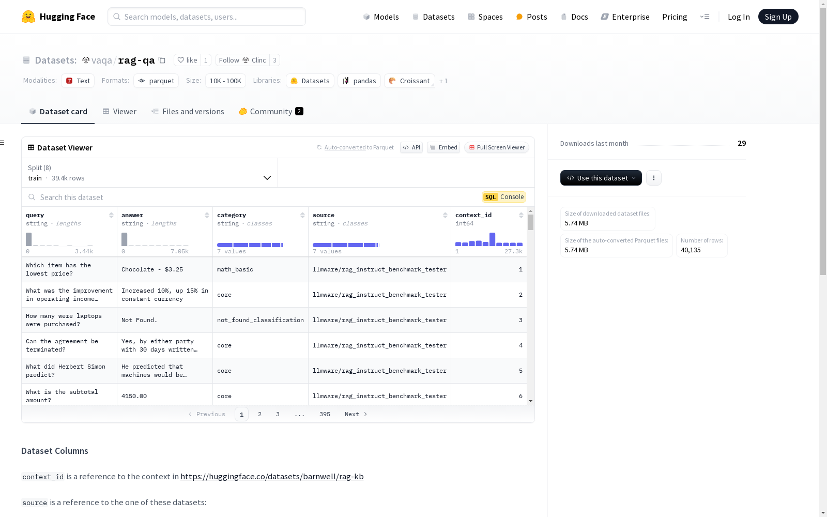
Task: Open Files and versions tab
Action: tap(188, 112)
